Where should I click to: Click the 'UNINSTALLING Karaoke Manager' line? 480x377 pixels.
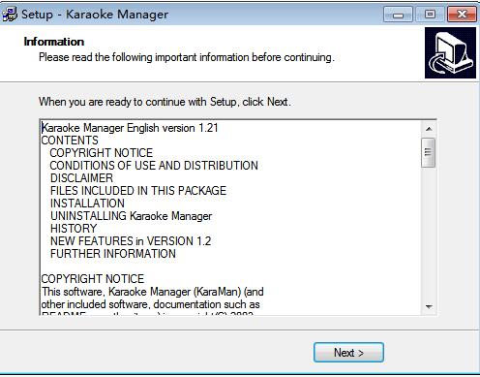(x=132, y=216)
